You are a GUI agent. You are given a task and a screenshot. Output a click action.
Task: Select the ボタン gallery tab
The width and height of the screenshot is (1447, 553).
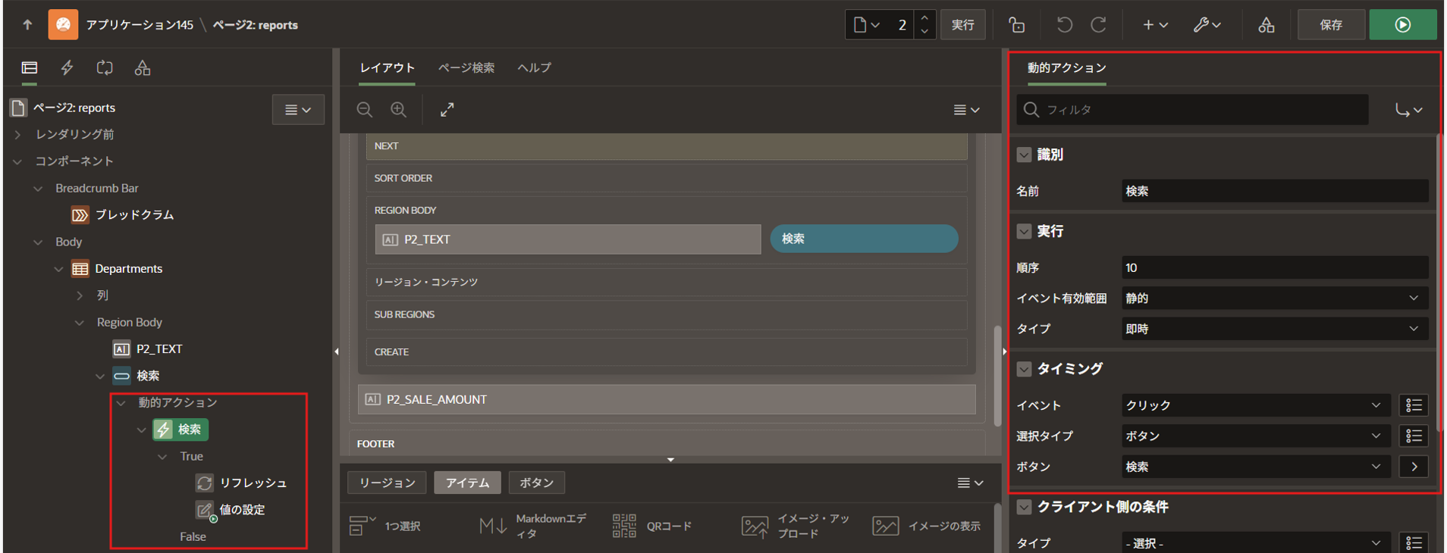[x=536, y=483]
